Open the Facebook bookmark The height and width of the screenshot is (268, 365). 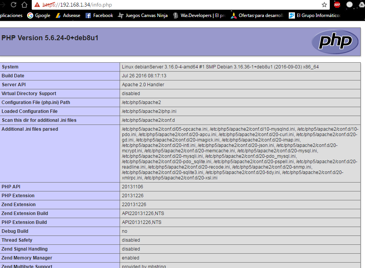point(99,15)
